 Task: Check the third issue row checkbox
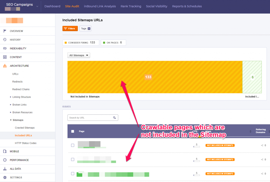coord(73,174)
